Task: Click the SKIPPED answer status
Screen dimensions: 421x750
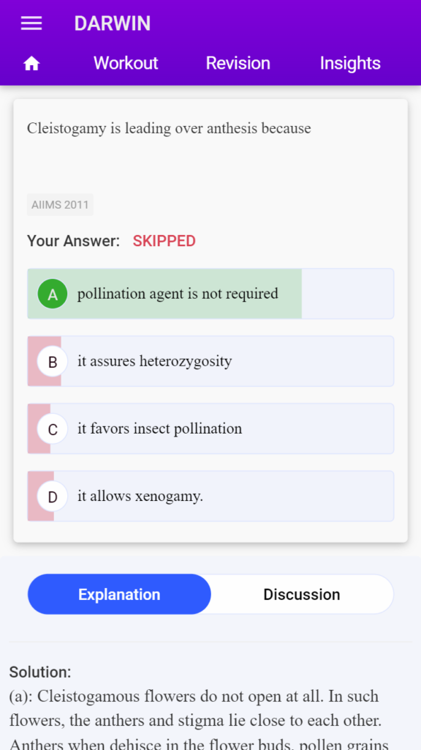Action: pyautogui.click(x=164, y=241)
